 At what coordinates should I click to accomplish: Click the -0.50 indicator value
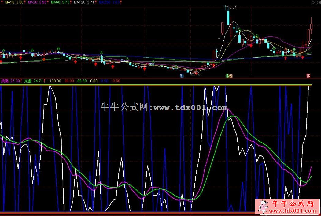click(x=115, y=81)
